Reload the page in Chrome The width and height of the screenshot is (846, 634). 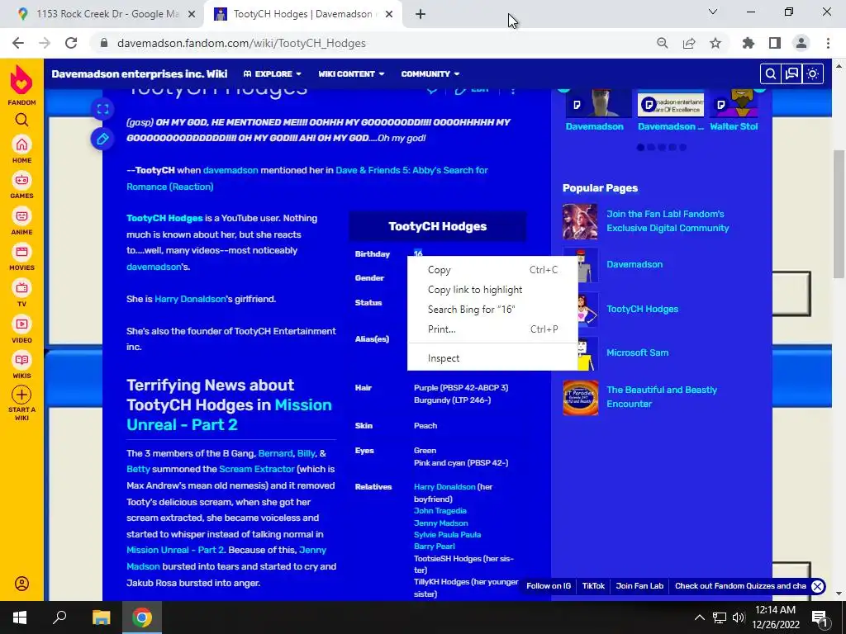[71, 43]
